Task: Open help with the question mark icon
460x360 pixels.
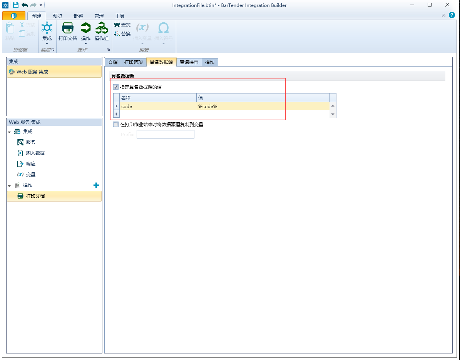Action: 452,15
